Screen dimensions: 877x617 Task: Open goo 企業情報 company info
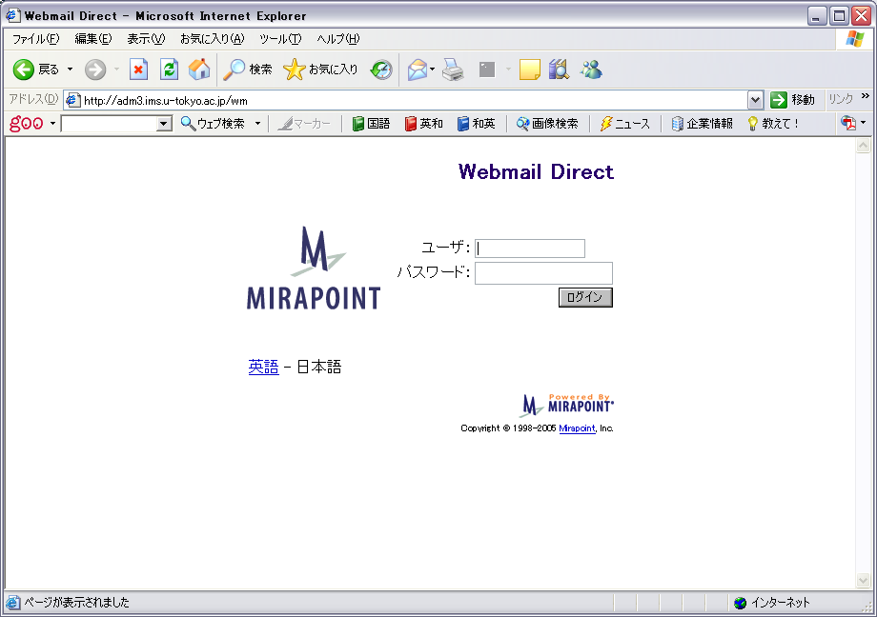[702, 124]
